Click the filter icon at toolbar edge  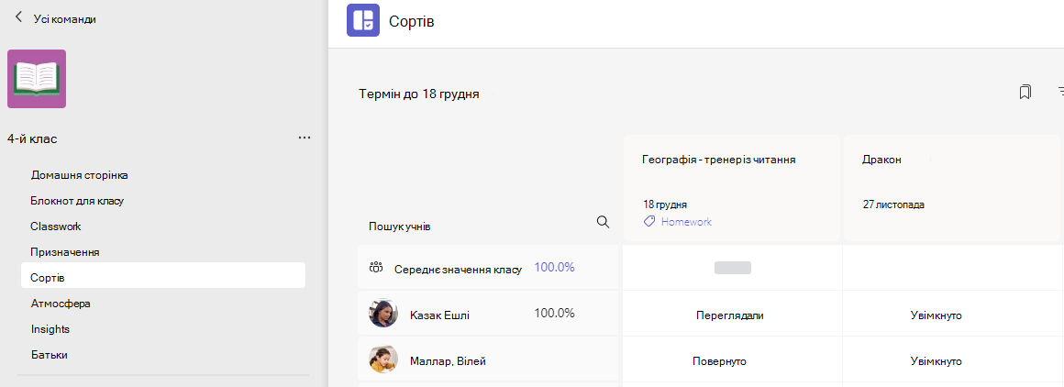(1060, 93)
